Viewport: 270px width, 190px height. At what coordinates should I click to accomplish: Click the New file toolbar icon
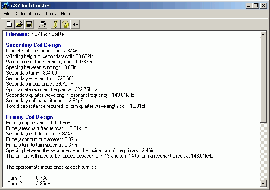point(9,24)
